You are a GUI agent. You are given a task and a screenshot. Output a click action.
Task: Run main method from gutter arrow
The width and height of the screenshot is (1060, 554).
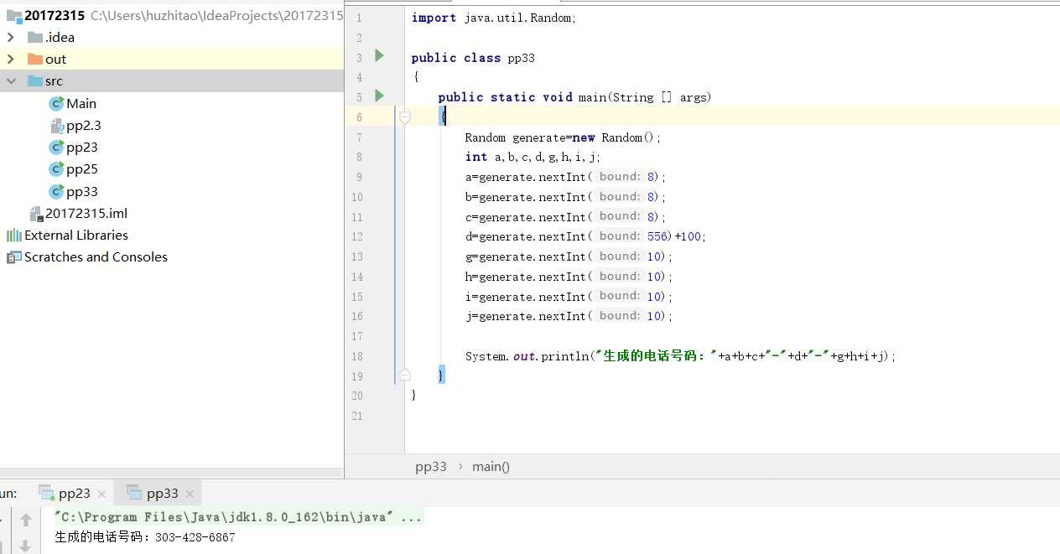click(379, 96)
